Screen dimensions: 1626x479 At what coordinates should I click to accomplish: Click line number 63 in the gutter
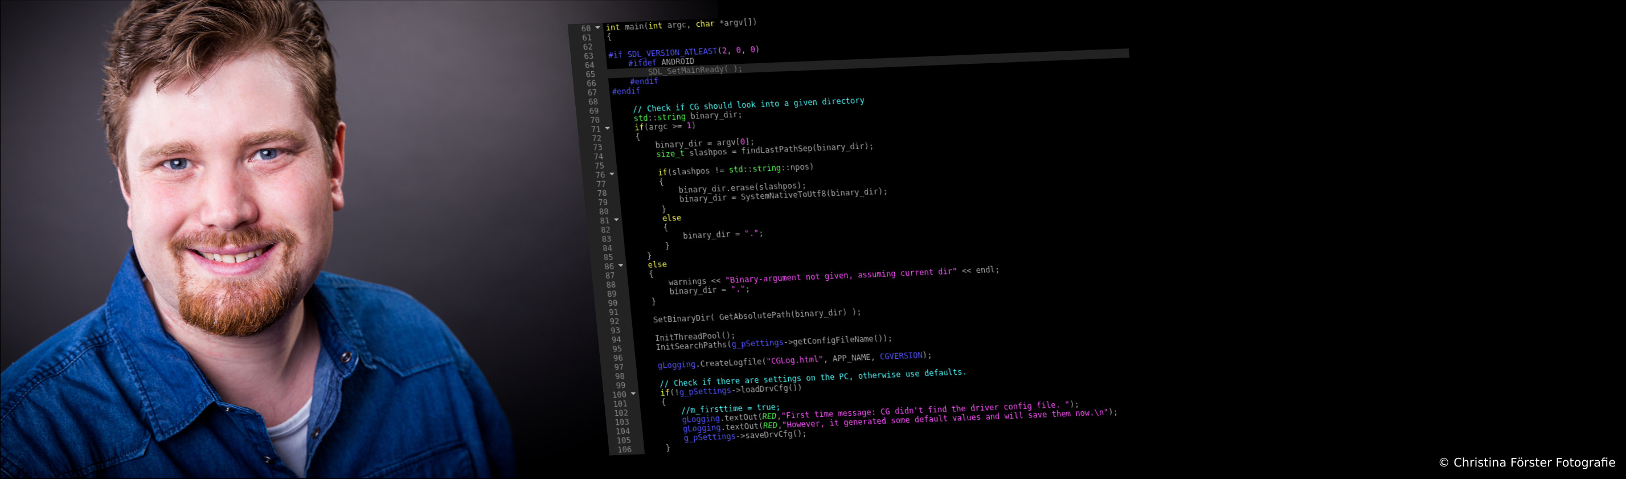(x=588, y=56)
